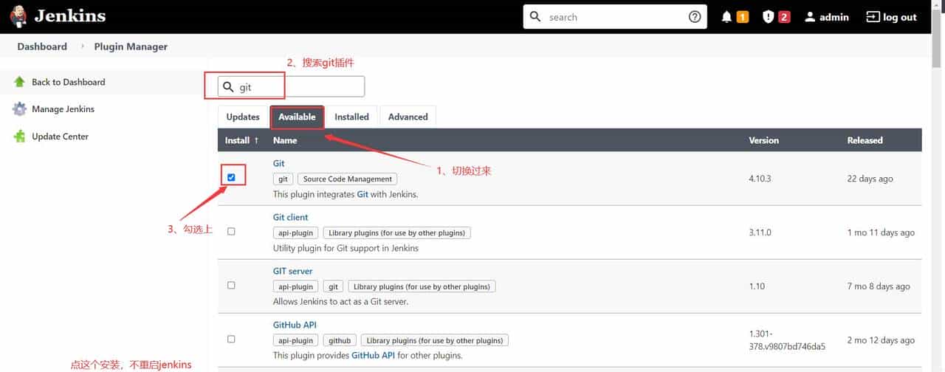Viewport: 945px width, 372px height.
Task: Click api-plugin tag under GitHub API
Action: point(296,340)
